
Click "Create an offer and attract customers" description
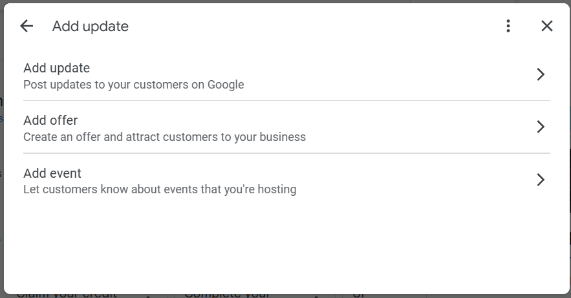click(x=165, y=137)
